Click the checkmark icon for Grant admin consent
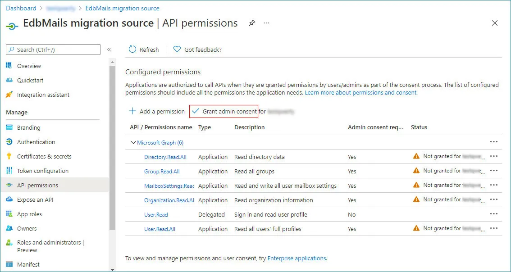The height and width of the screenshot is (272, 511). pyautogui.click(x=196, y=111)
